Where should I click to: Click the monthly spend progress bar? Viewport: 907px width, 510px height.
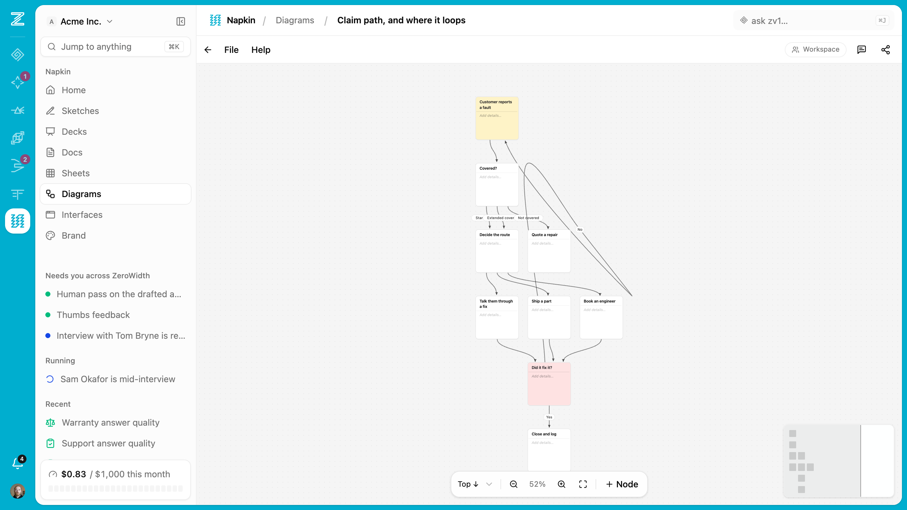(116, 489)
